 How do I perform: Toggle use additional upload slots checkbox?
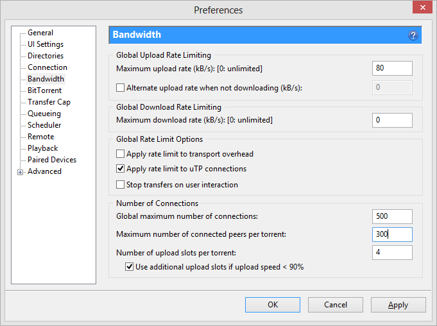tap(129, 267)
